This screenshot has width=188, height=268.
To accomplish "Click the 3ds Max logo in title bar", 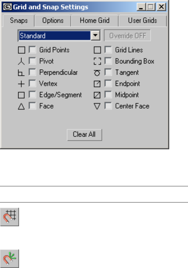I will (6, 7).
